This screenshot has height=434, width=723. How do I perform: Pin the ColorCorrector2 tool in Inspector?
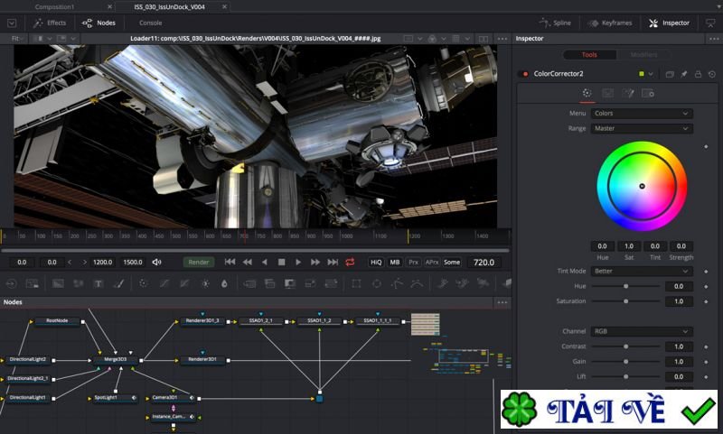click(683, 74)
